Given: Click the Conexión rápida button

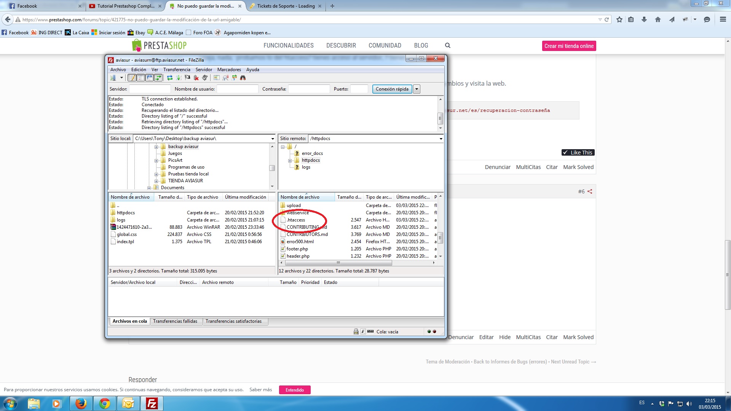Looking at the screenshot, I should pyautogui.click(x=392, y=89).
